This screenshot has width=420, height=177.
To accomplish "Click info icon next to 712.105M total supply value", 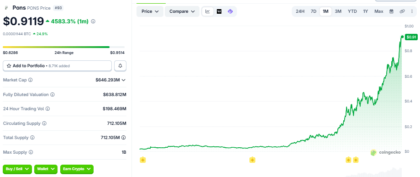I will [x=124, y=138].
